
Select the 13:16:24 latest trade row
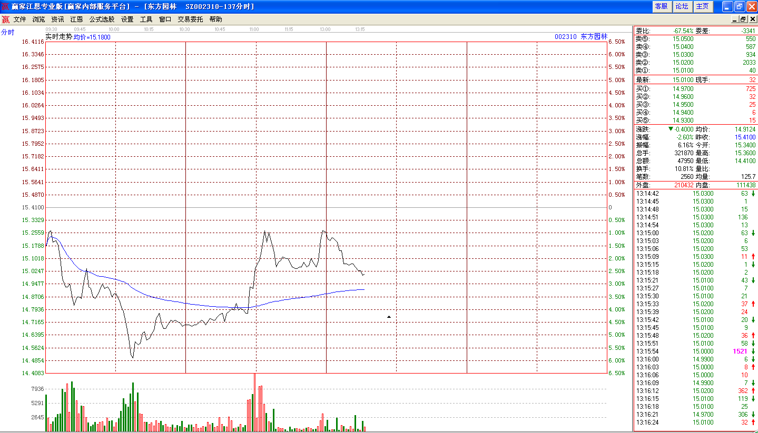coord(695,422)
